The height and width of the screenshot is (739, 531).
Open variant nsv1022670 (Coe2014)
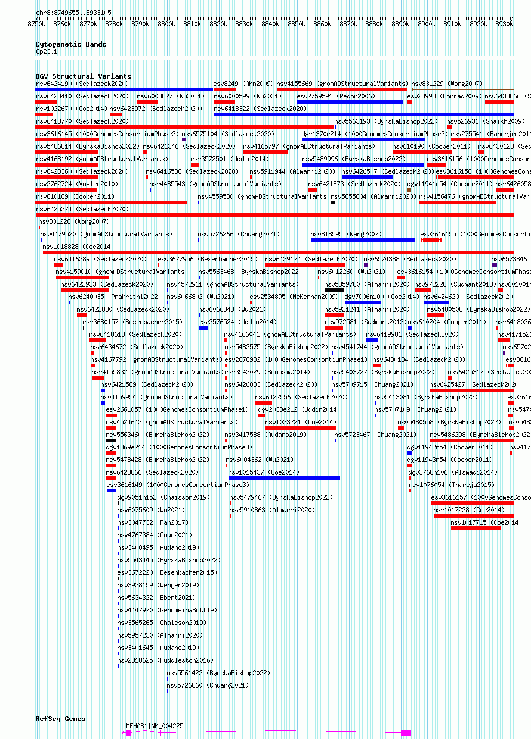tap(72, 109)
